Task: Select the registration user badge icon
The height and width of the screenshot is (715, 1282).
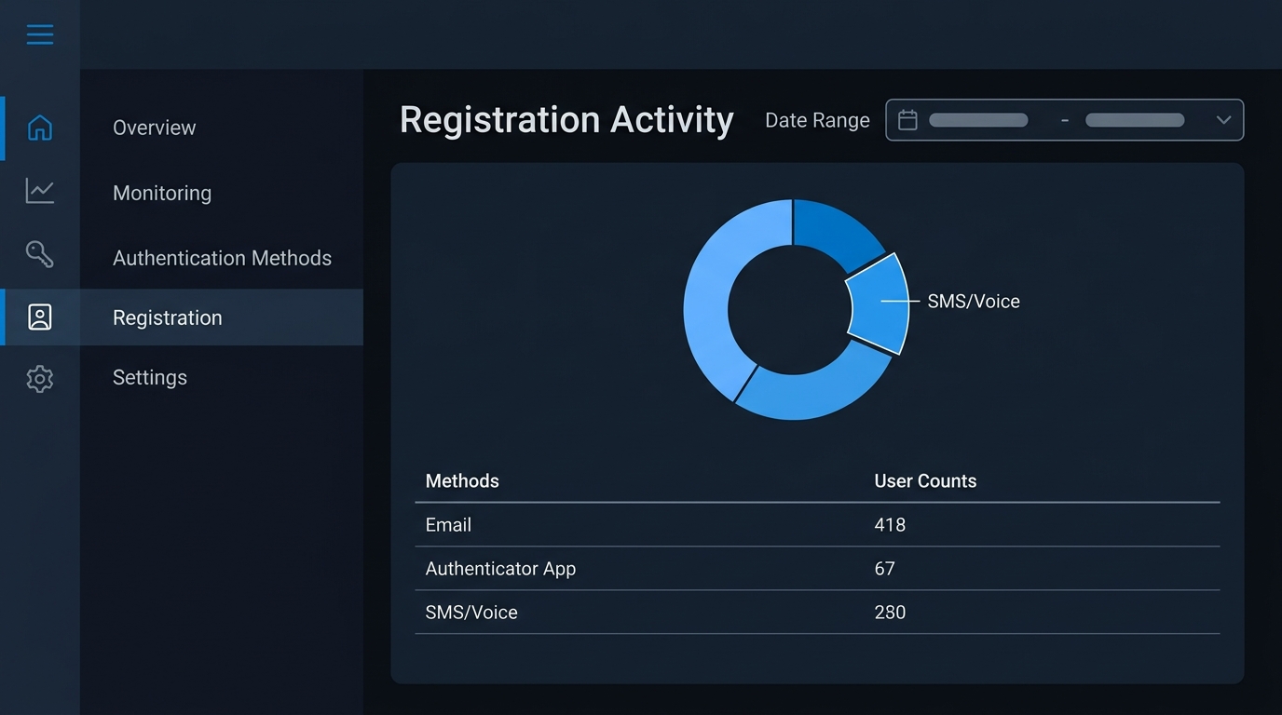Action: (x=40, y=317)
